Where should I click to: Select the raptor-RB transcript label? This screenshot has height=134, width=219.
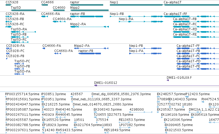tap(77, 14)
